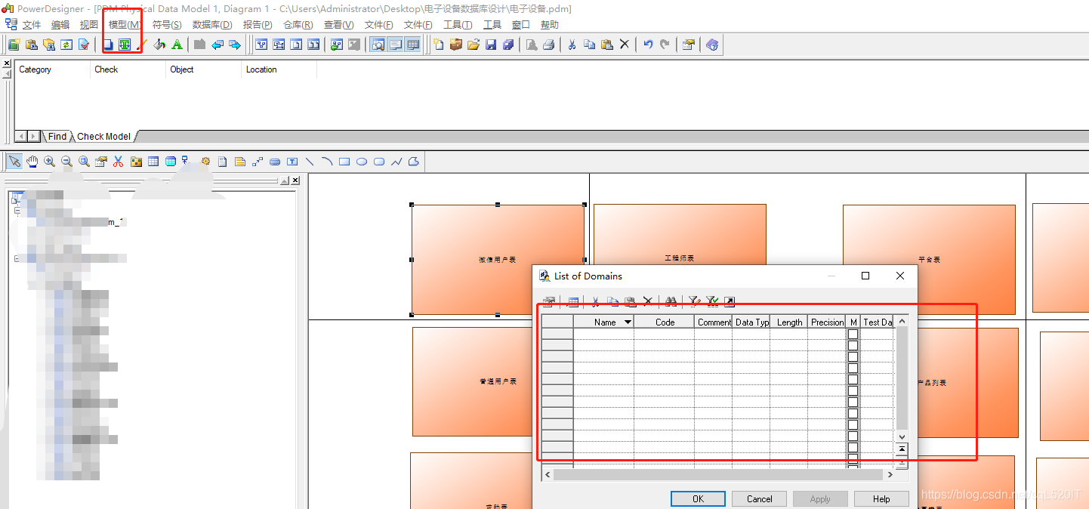This screenshot has width=1089, height=509.
Task: Open the 报告(P) menu
Action: (258, 25)
